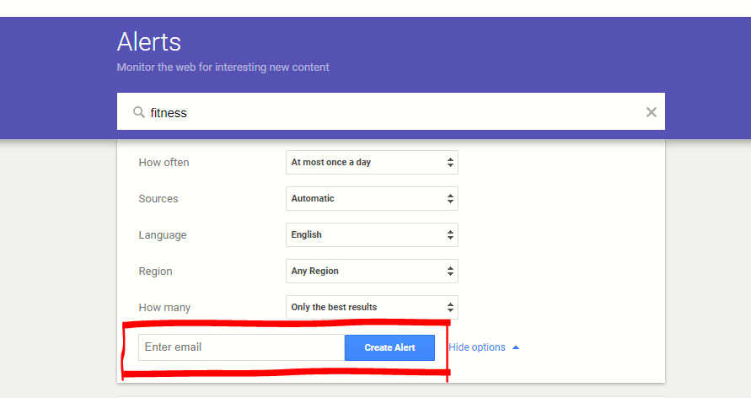Click the Alerts page heading
The height and width of the screenshot is (398, 751).
pos(149,41)
